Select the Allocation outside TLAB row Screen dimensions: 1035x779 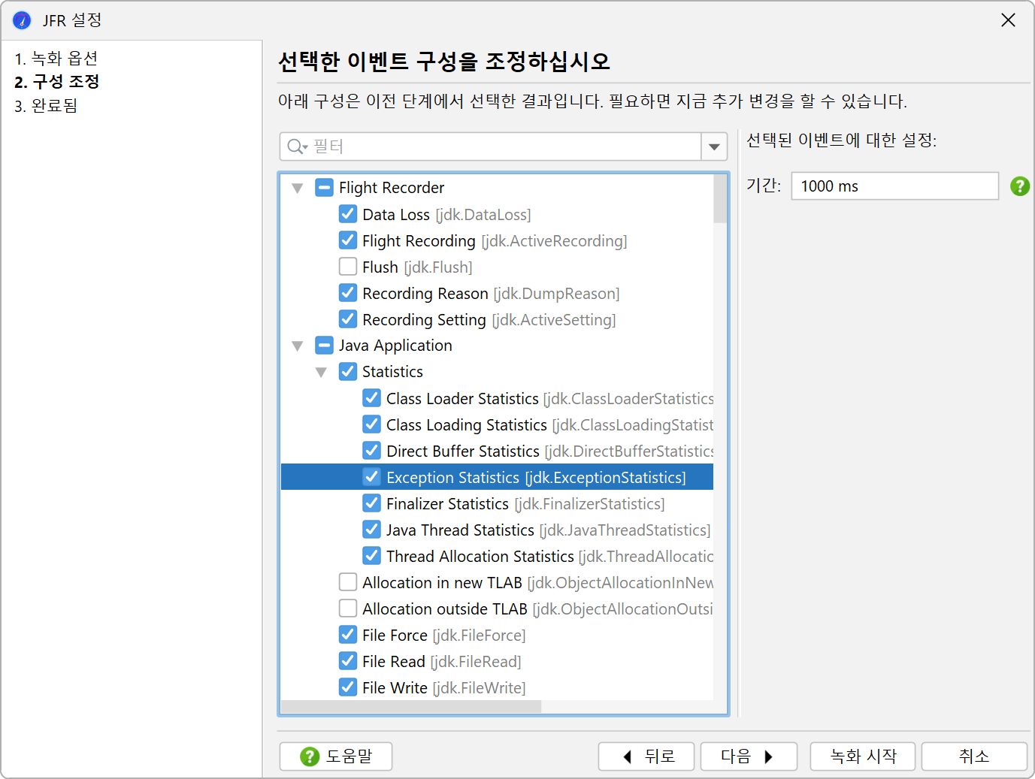pyautogui.click(x=537, y=608)
